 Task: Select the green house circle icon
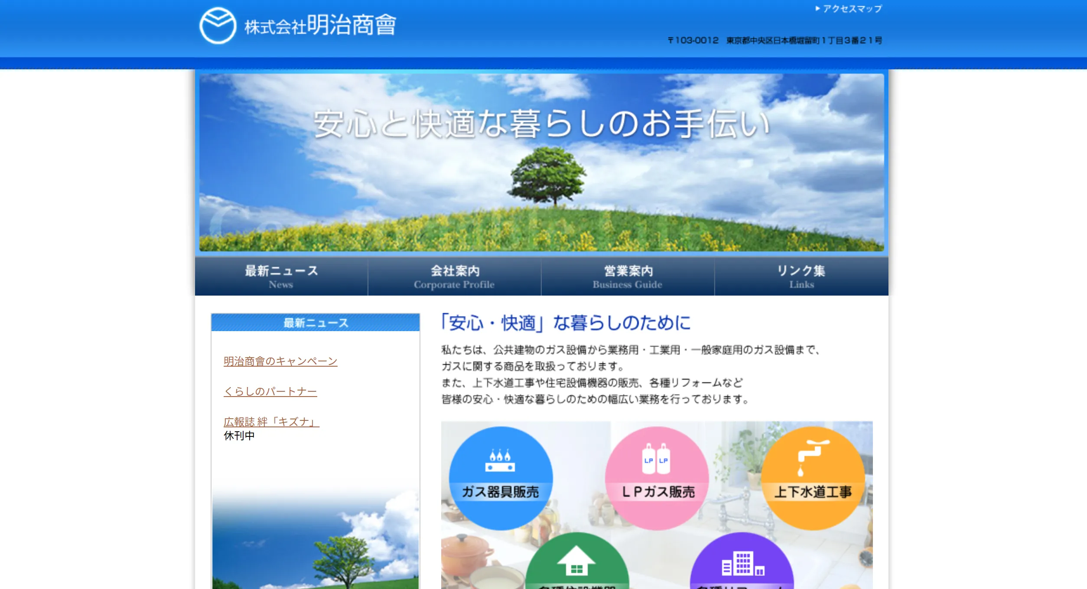[x=577, y=561]
